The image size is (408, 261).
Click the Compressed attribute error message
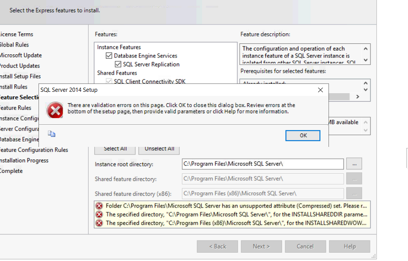pos(236,206)
